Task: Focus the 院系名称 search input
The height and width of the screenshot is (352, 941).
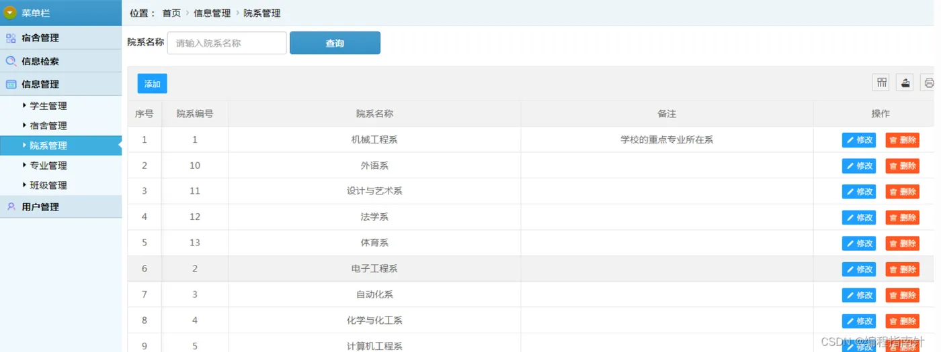Action: point(227,43)
